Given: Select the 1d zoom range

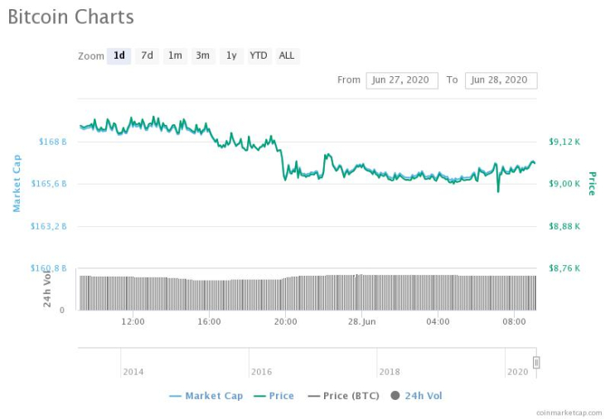Looking at the screenshot, I should click(119, 56).
